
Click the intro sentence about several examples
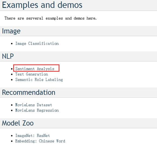50,18
